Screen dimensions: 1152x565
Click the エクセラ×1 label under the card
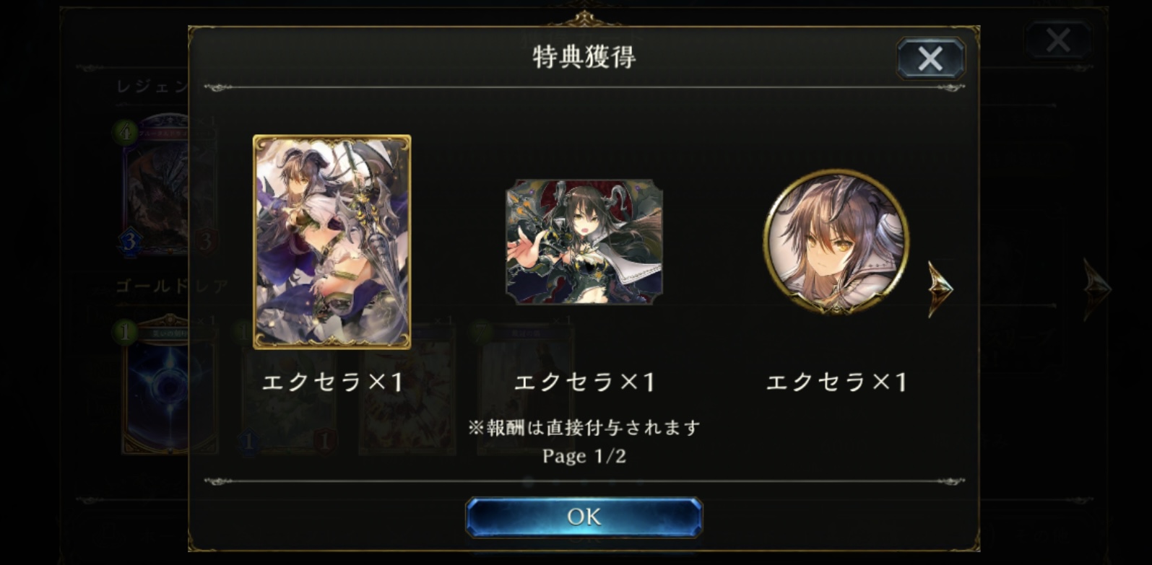click(332, 382)
